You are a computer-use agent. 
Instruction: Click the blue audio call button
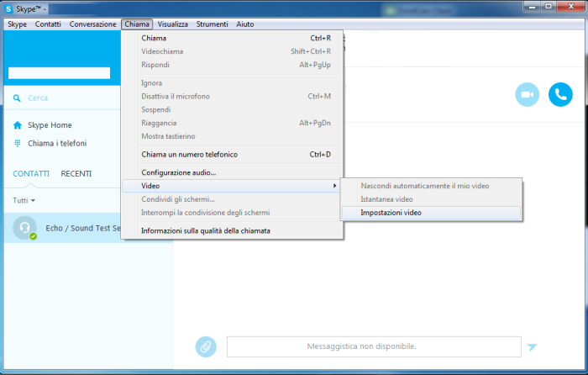tap(560, 95)
